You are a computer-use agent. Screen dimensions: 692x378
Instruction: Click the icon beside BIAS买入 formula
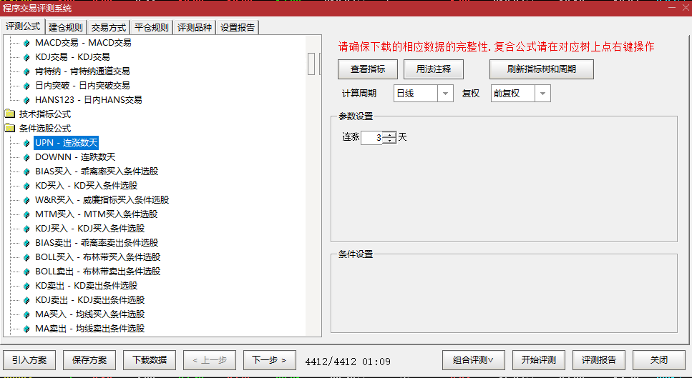[27, 171]
